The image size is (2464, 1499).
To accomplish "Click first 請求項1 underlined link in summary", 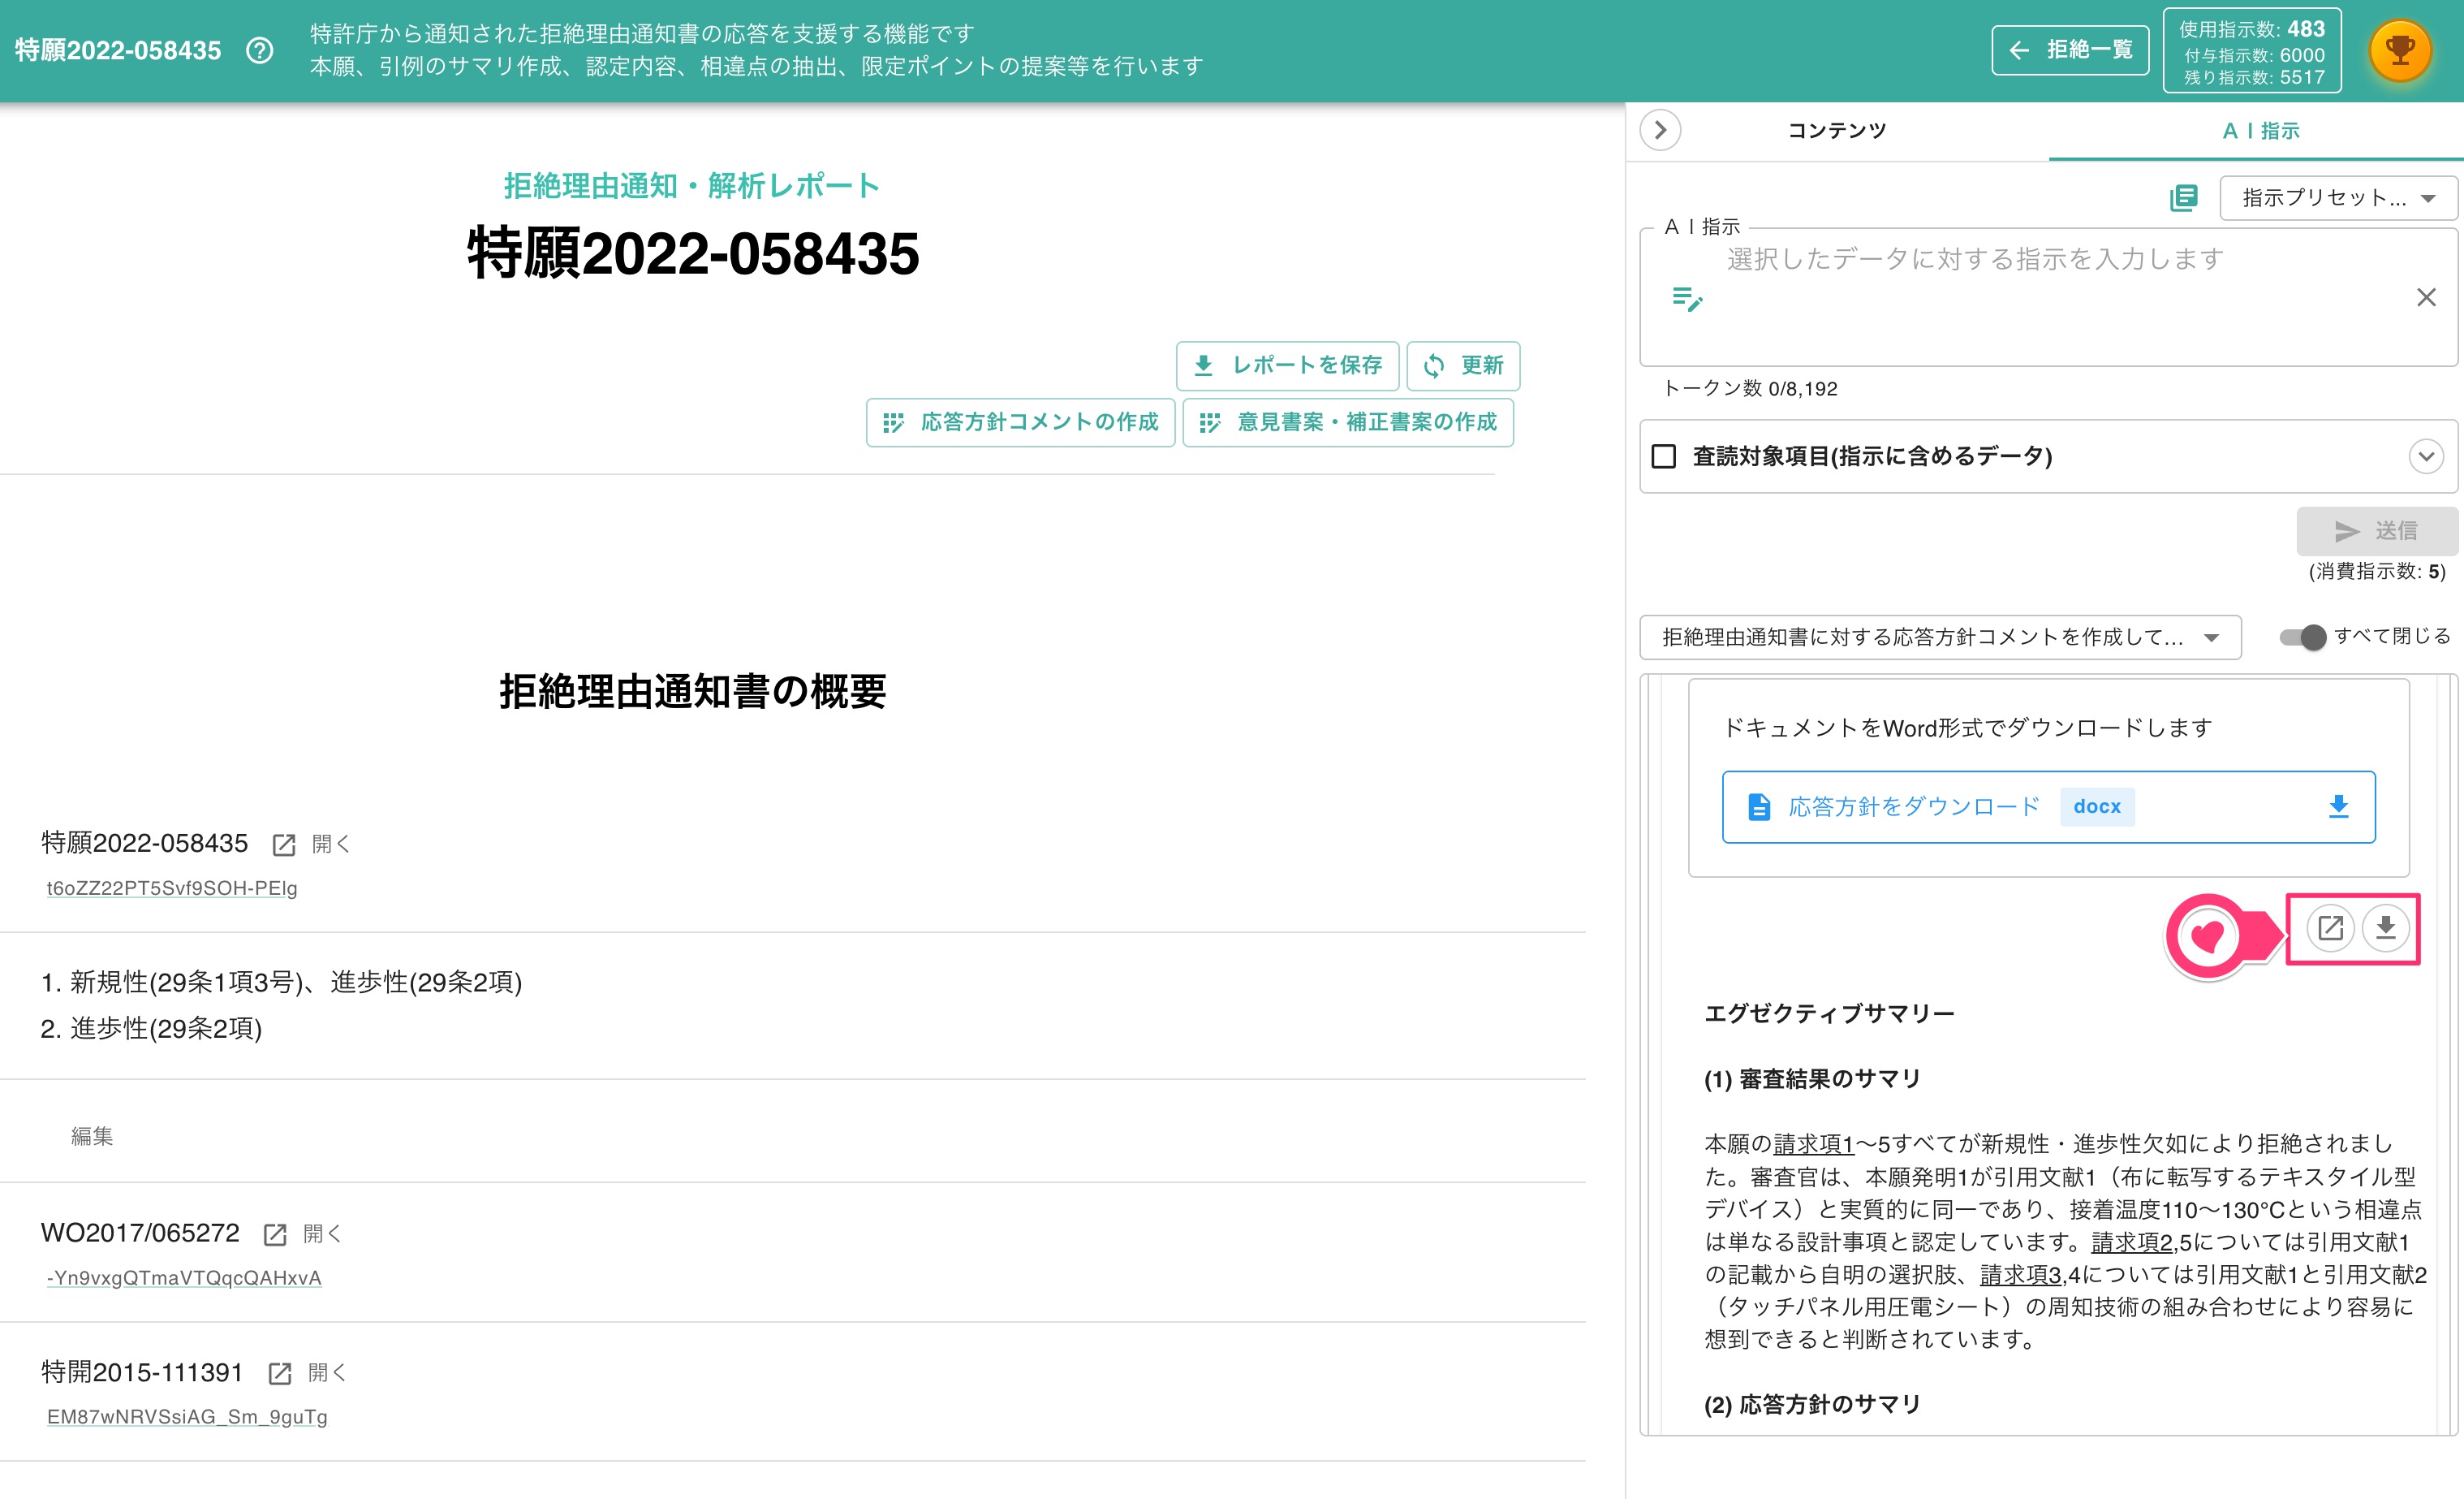I will 1814,1144.
